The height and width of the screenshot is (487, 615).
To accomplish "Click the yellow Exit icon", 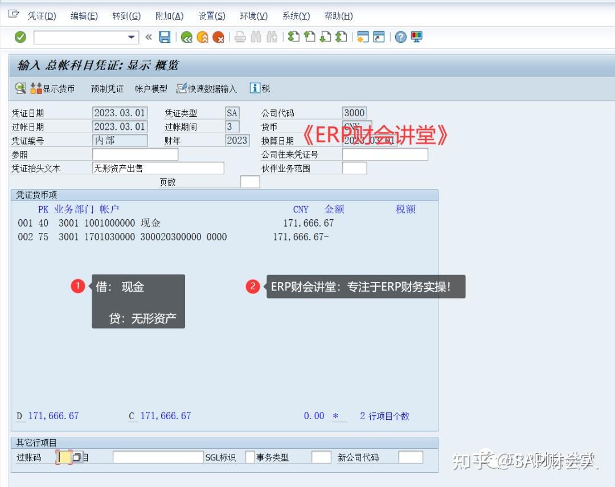I will point(202,36).
